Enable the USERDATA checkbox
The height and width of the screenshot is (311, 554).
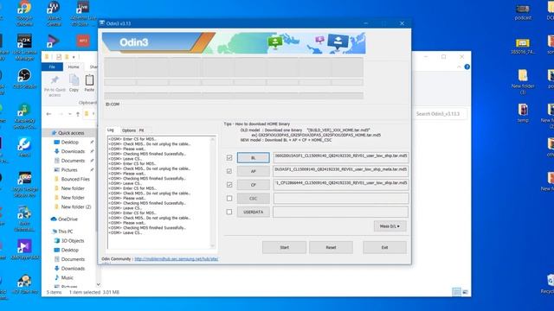229,212
